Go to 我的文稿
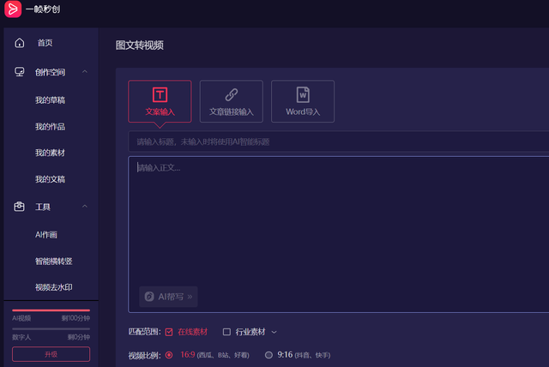 point(50,179)
